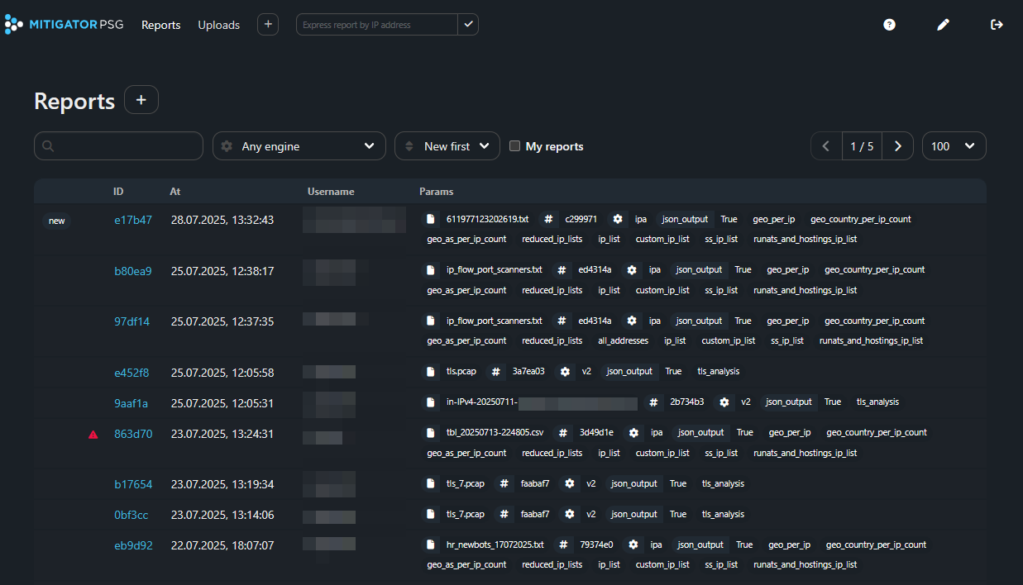Click the pencil edit icon
Screen dimensions: 1023x585
click(x=943, y=25)
